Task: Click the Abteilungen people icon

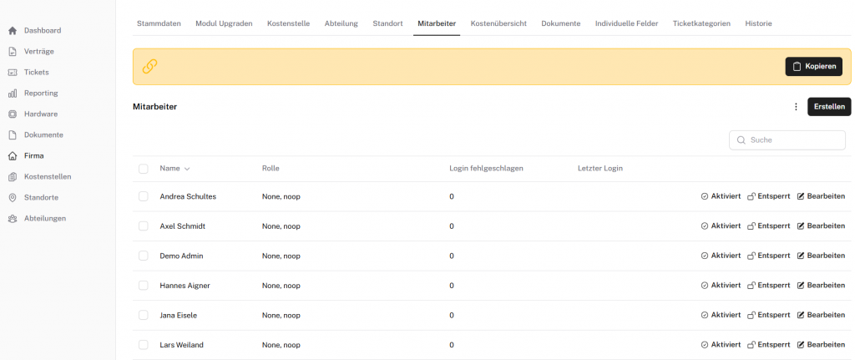Action: (13, 219)
